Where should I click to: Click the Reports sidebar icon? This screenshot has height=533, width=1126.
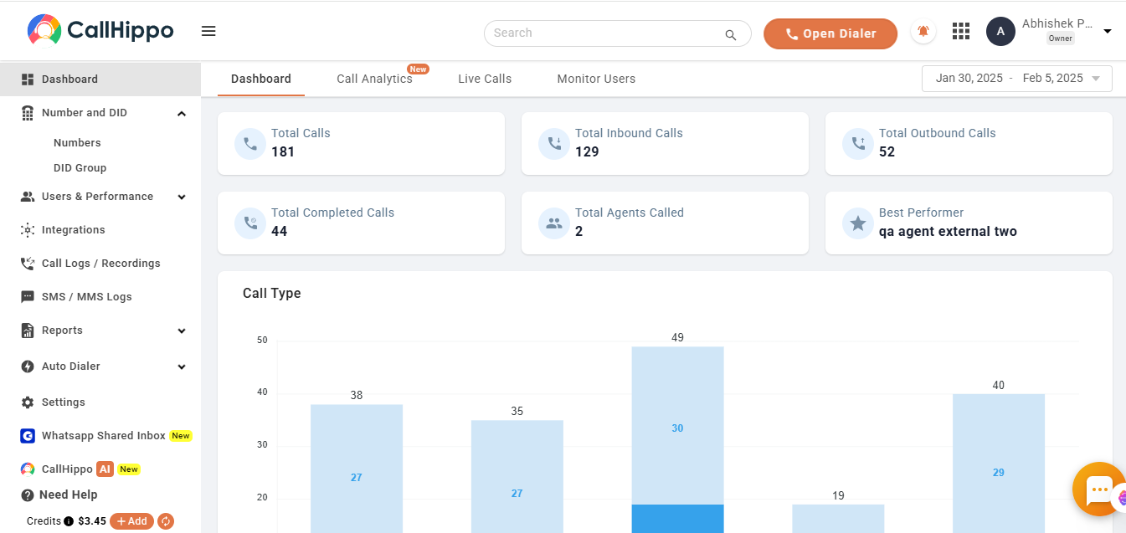click(27, 331)
